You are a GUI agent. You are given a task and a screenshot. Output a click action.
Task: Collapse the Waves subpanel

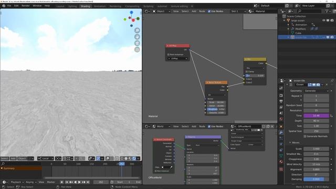click(x=290, y=142)
